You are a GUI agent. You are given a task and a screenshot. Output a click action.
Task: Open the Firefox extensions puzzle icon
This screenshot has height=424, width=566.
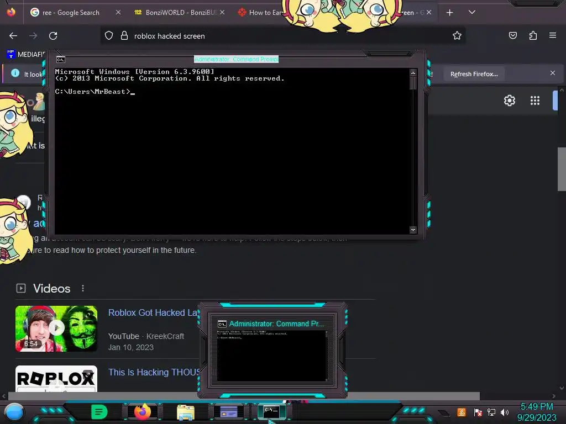[533, 35]
